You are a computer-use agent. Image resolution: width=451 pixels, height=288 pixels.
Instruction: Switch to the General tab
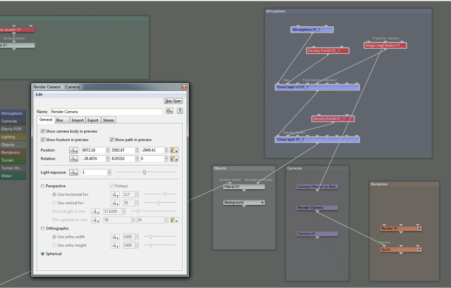click(46, 120)
